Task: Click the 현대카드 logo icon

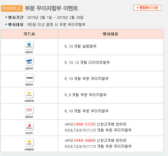Action: (x=30, y=78)
